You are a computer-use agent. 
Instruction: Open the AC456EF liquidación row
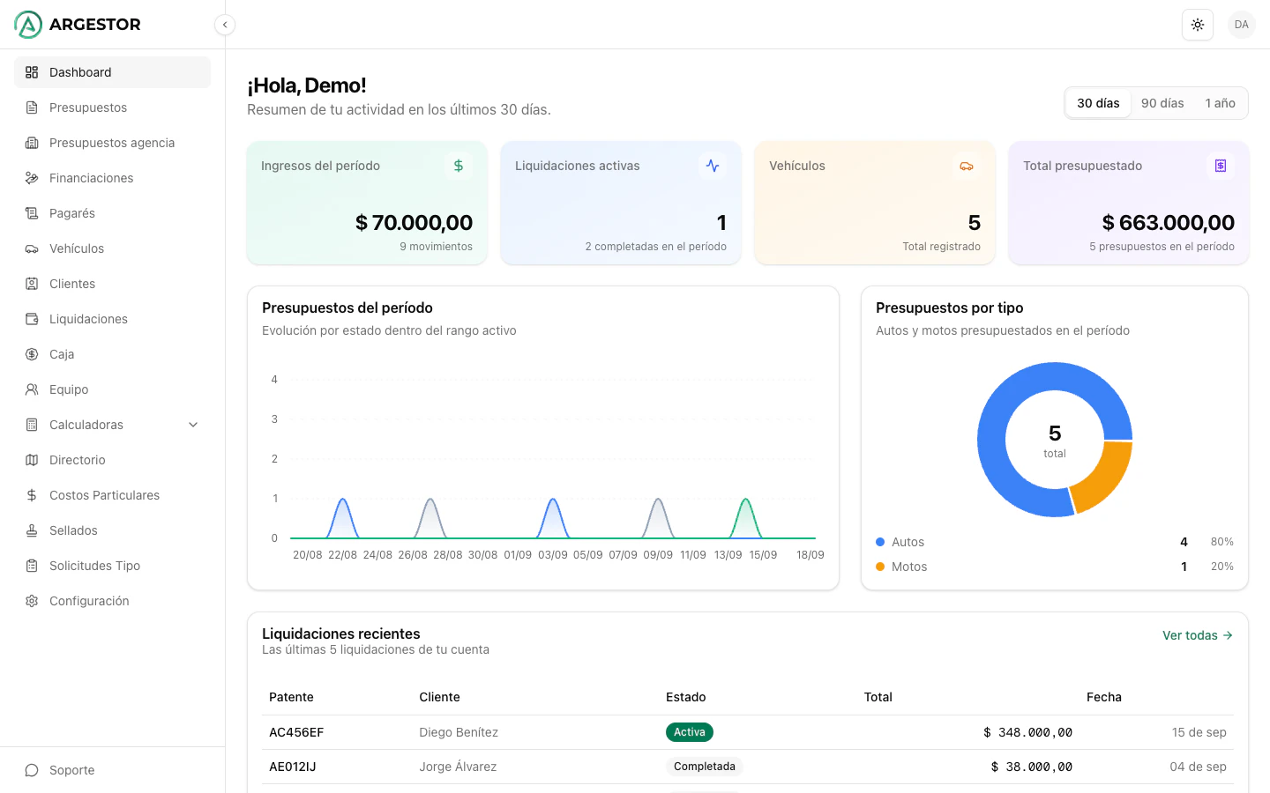[x=748, y=732]
